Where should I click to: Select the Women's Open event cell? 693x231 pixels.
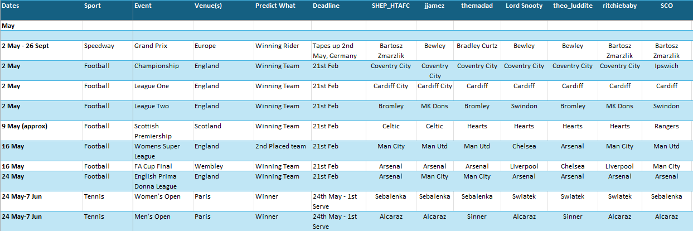[157, 196]
